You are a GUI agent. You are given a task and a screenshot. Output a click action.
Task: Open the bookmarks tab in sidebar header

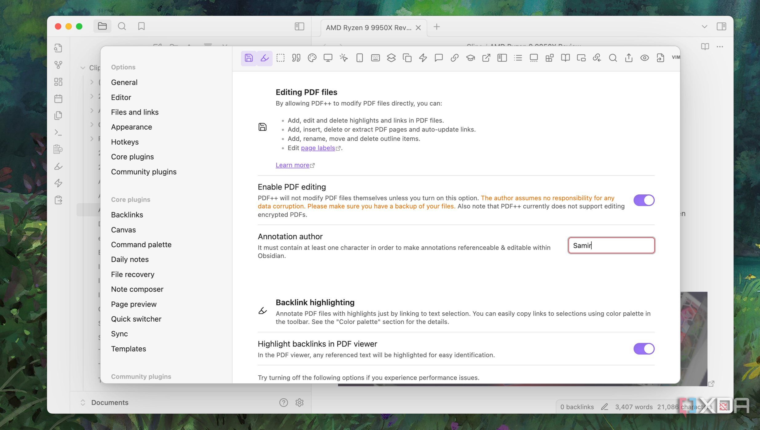141,26
